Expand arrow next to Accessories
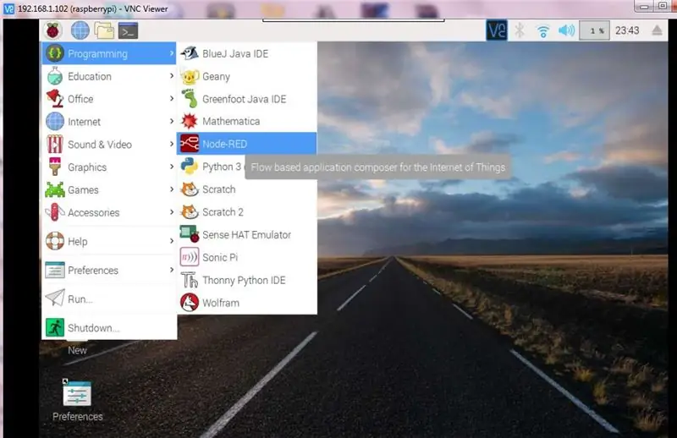Screen dimensions: 677x438 (x=172, y=212)
